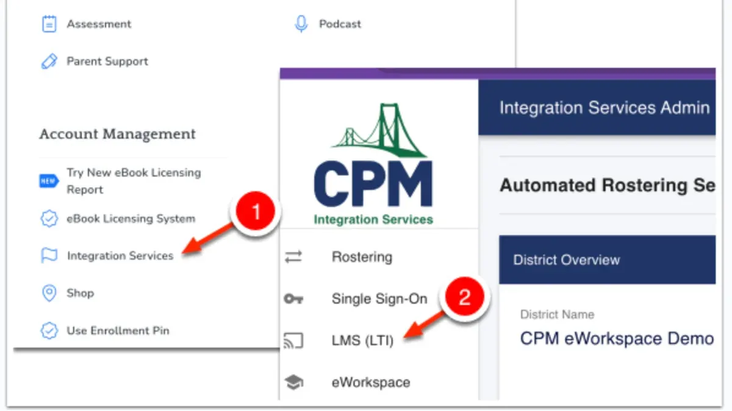732x411 pixels.
Task: Select Rostering in the sidebar menu
Action: 362,258
